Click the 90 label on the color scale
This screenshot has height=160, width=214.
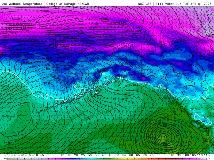click(172, 155)
